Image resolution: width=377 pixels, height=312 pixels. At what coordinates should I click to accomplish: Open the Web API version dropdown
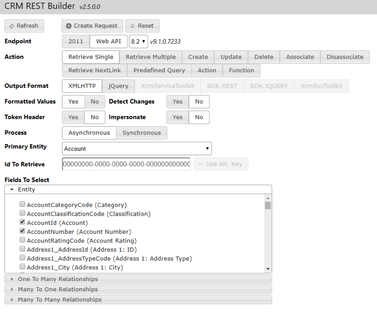pyautogui.click(x=138, y=41)
